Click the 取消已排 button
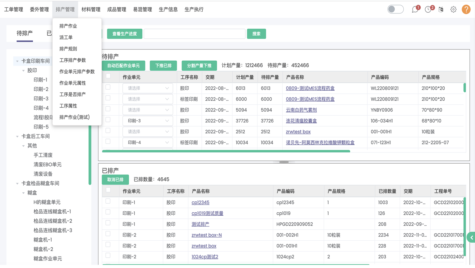This screenshot has width=475, height=268. (x=115, y=180)
